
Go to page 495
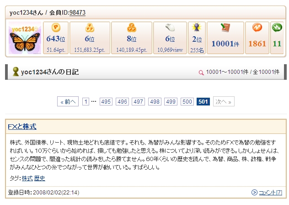pyautogui.click(x=106, y=102)
